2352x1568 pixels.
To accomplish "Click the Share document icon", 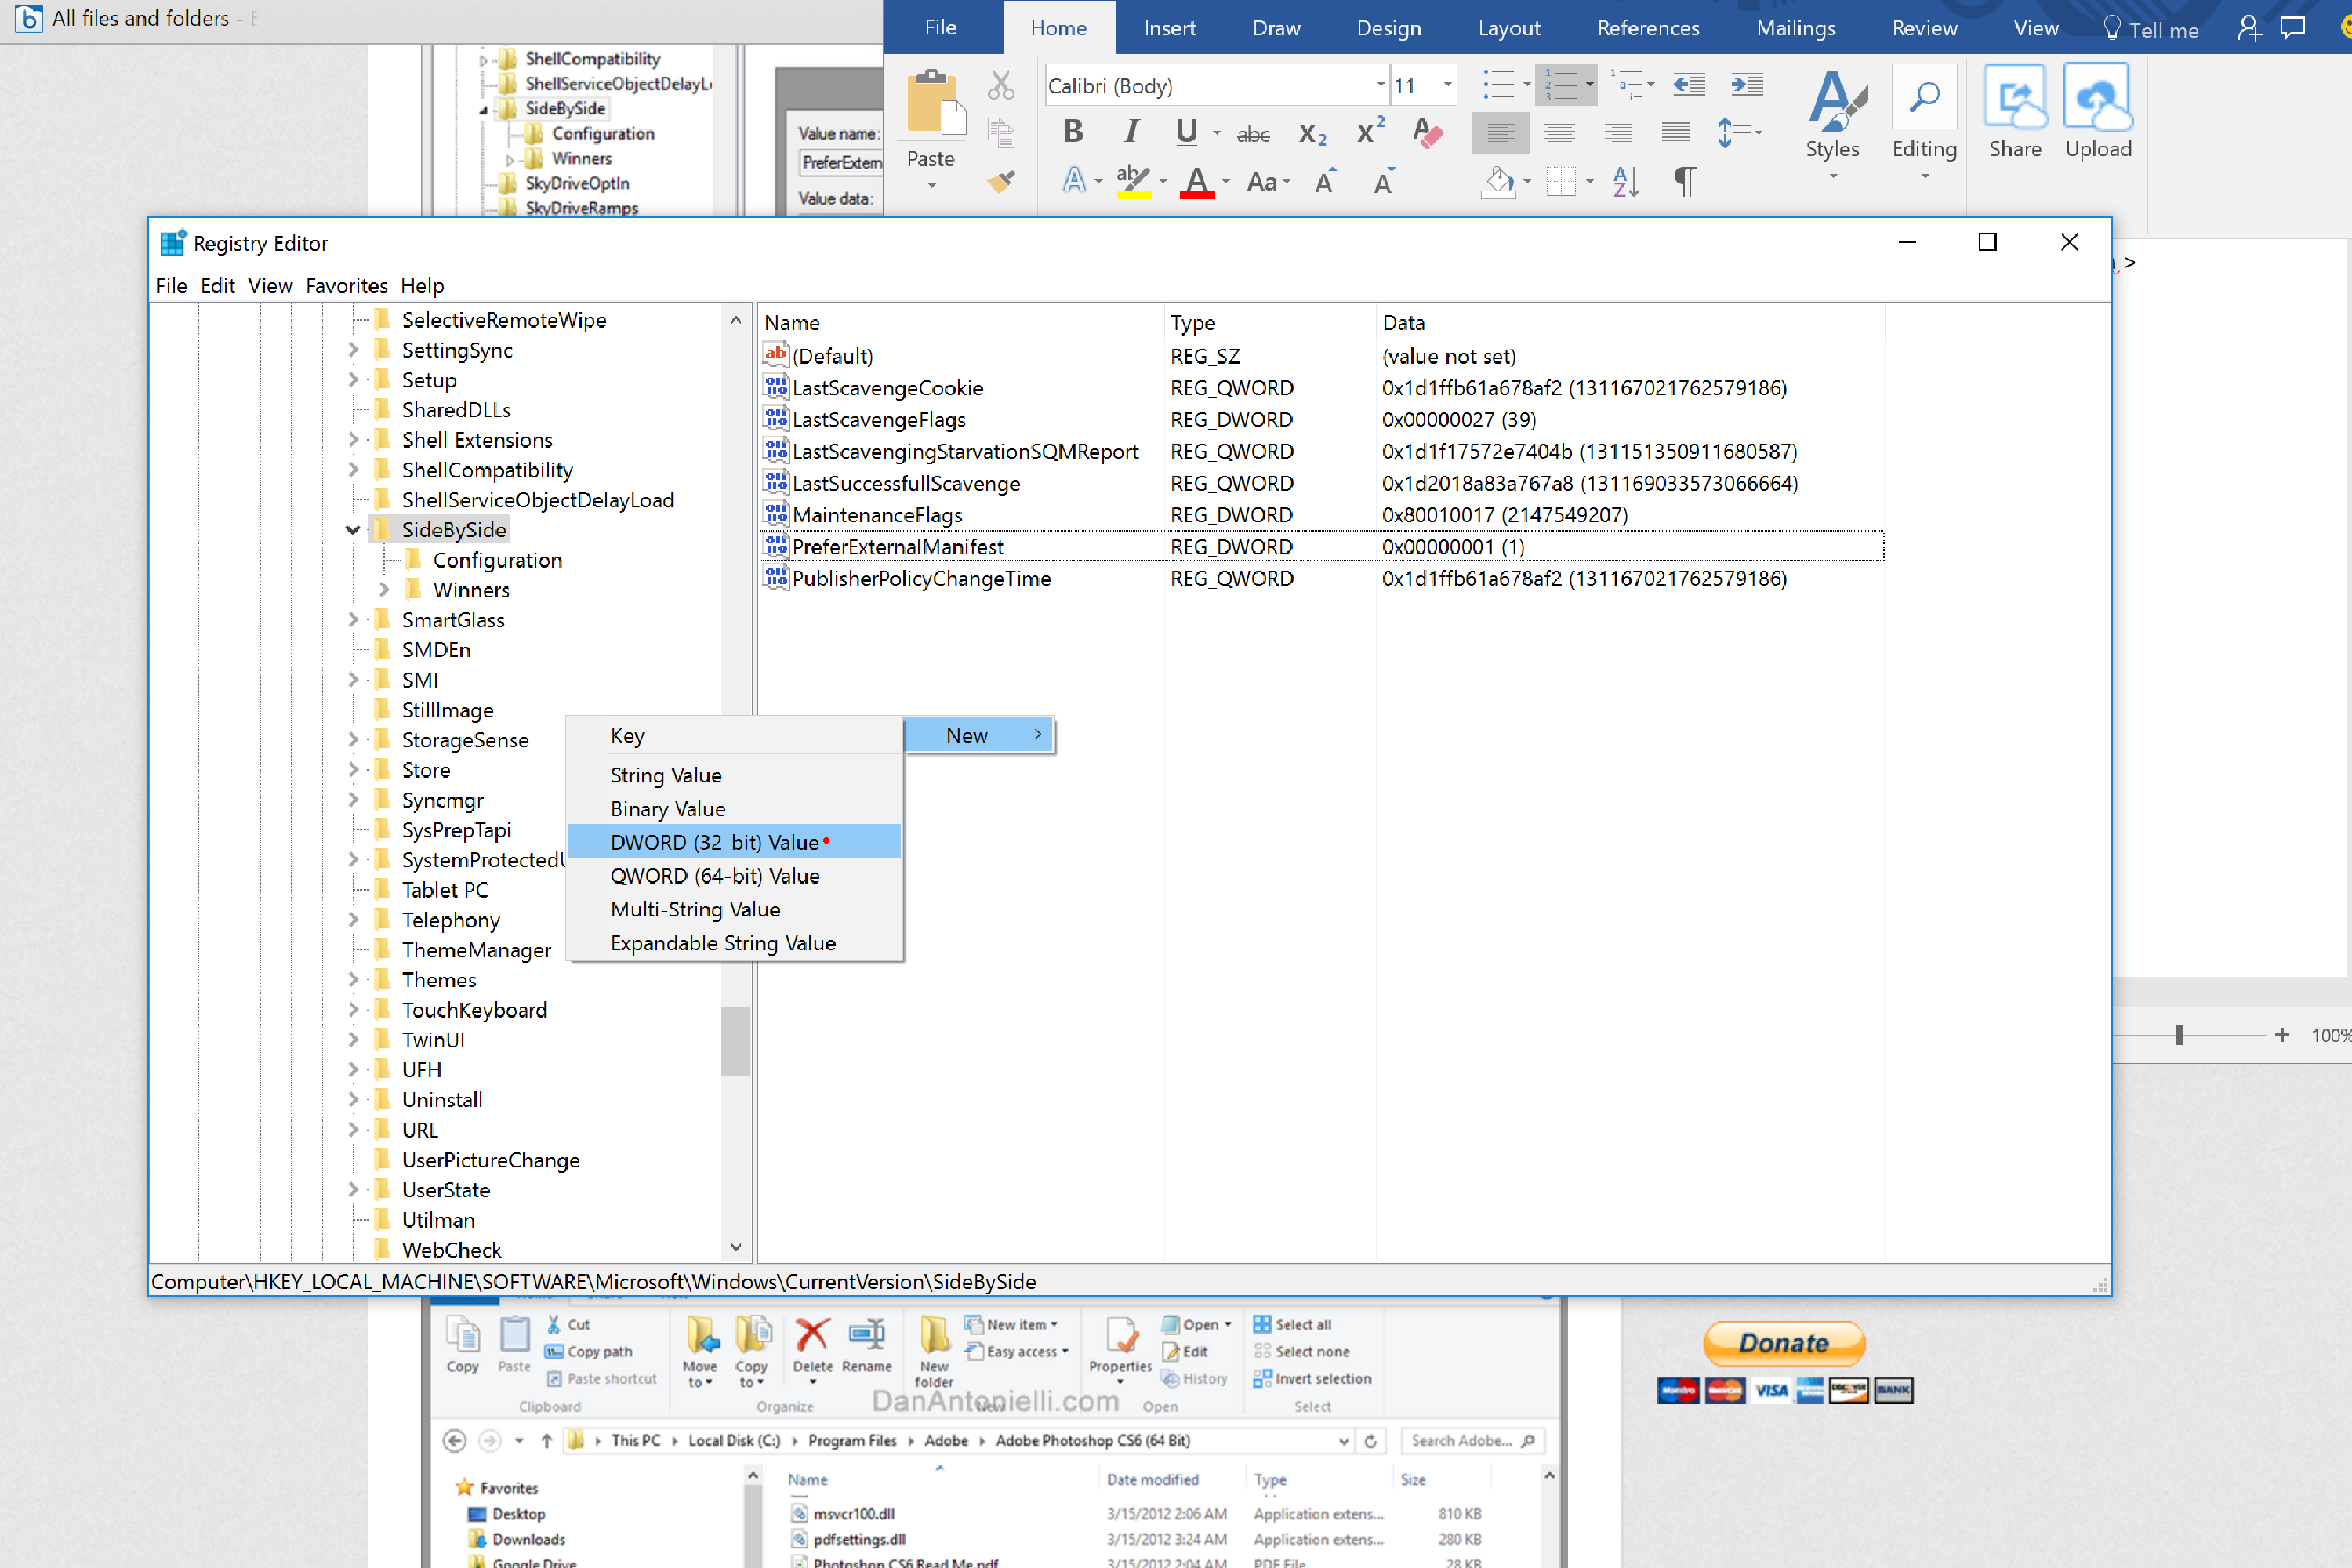I will (2014, 98).
